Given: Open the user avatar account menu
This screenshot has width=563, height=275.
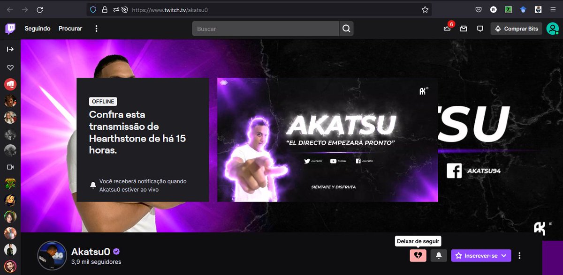Looking at the screenshot, I should [553, 29].
